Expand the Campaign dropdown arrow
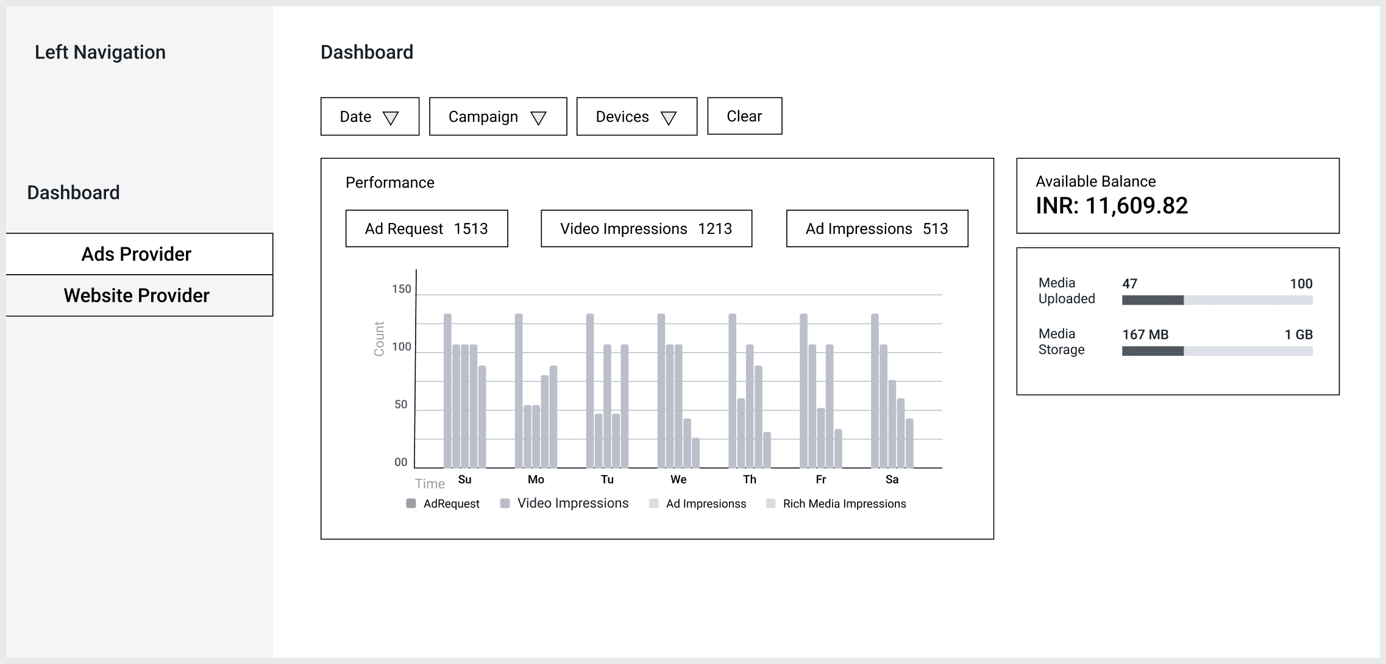Image resolution: width=1386 pixels, height=664 pixels. click(538, 118)
